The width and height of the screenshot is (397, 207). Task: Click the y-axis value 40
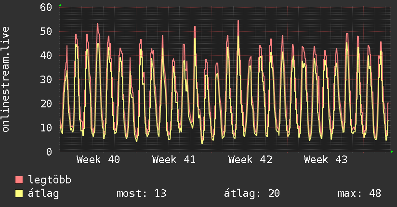tap(46, 55)
